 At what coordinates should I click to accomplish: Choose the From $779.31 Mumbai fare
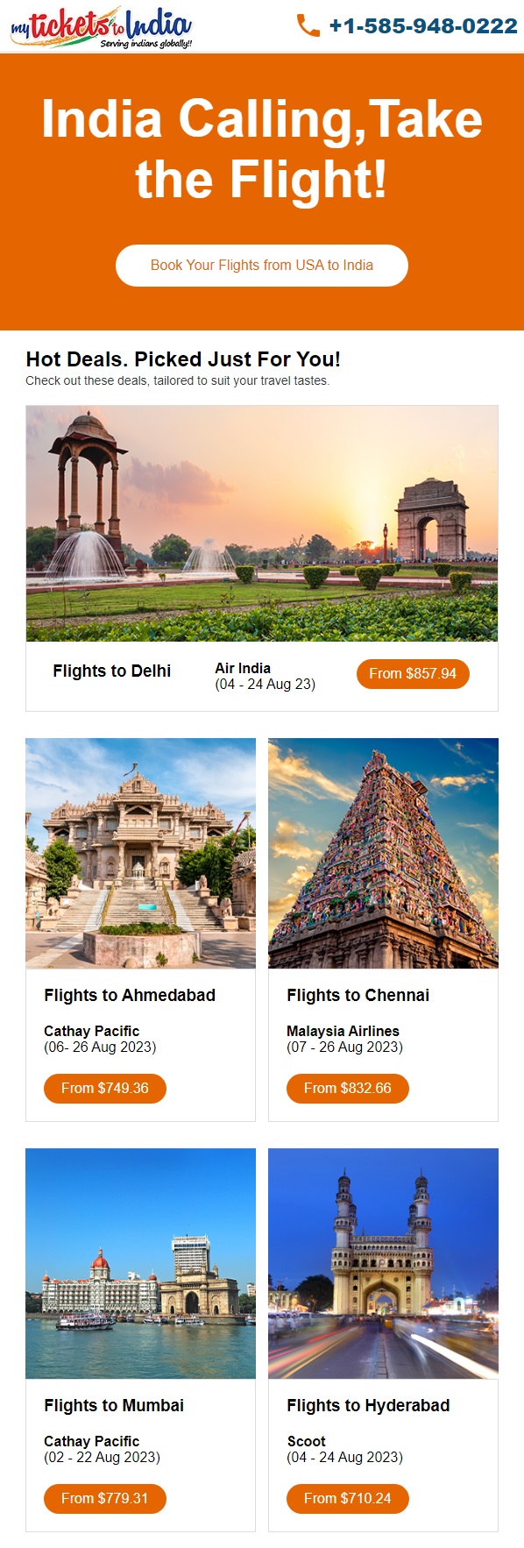pyautogui.click(x=105, y=1498)
